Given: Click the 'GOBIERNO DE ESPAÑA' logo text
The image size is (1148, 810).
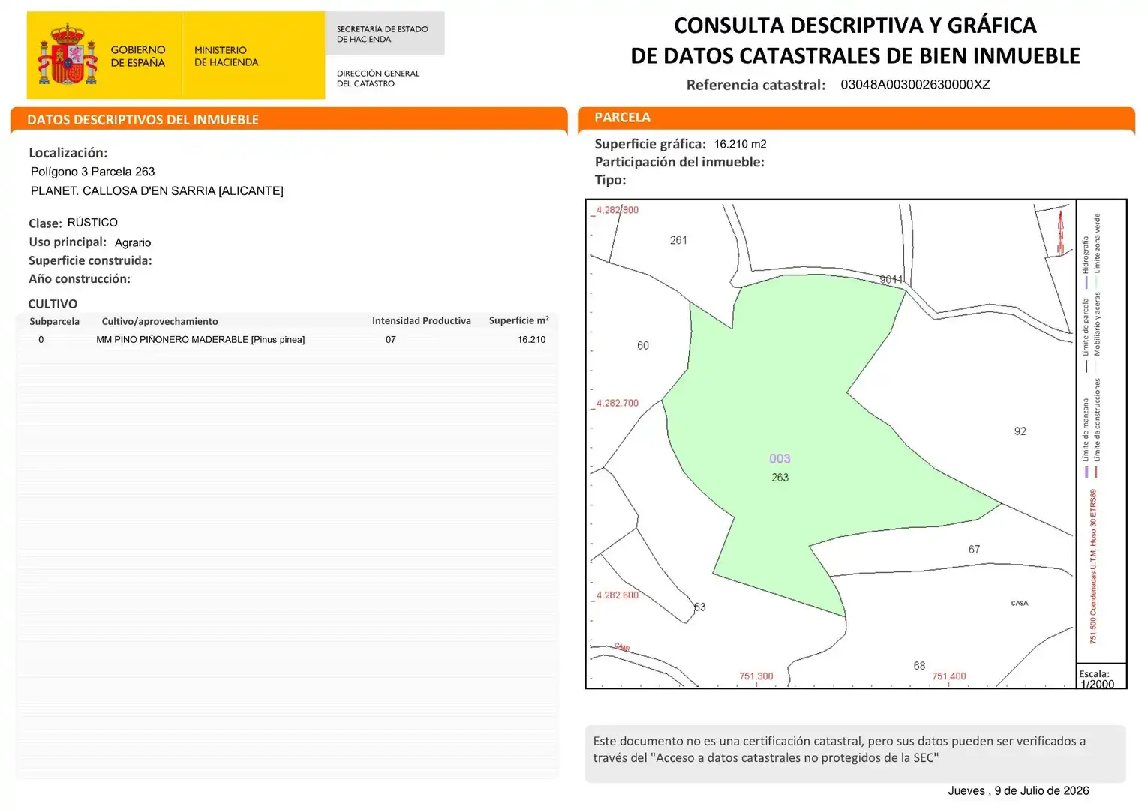Looking at the screenshot, I should [x=138, y=56].
